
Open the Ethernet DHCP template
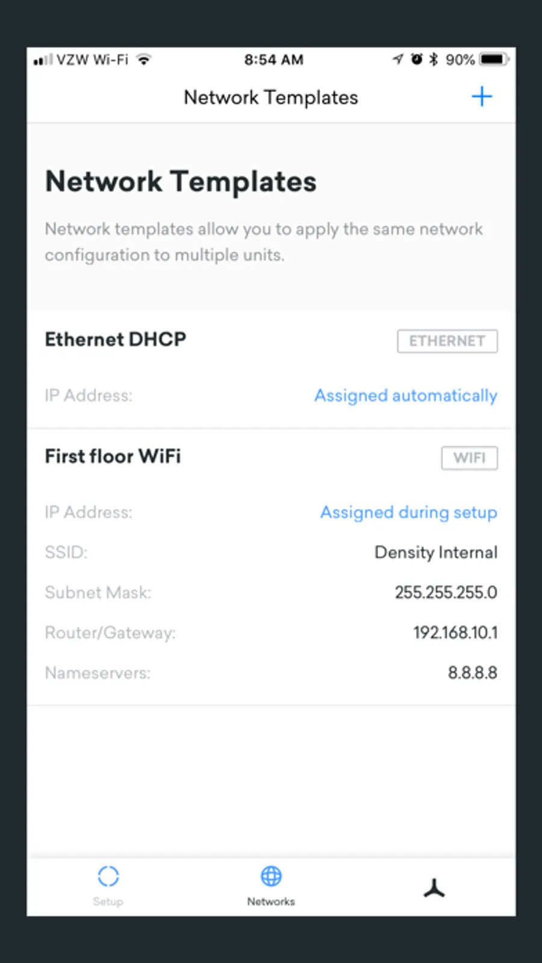[x=116, y=339]
